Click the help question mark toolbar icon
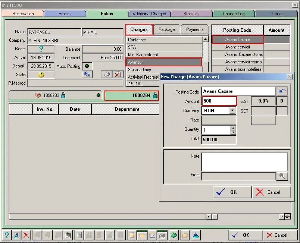The width and height of the screenshot is (300, 243). coord(7,235)
